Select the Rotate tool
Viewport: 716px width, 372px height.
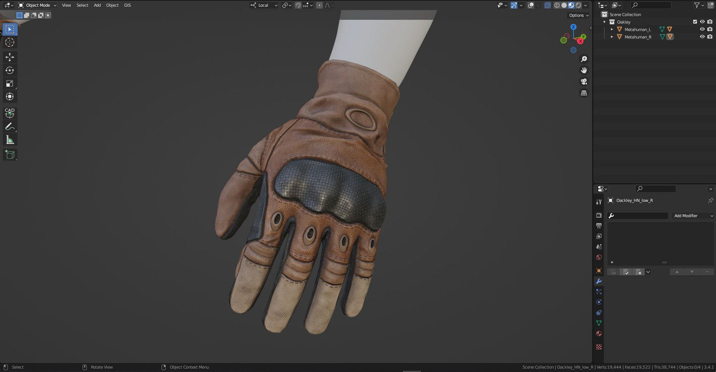pyautogui.click(x=9, y=70)
